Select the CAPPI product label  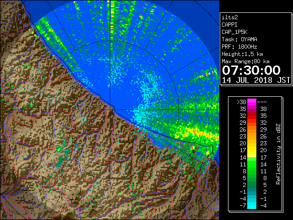229,25
